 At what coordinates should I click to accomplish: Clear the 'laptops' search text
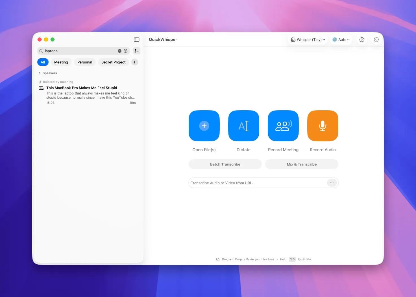(119, 51)
